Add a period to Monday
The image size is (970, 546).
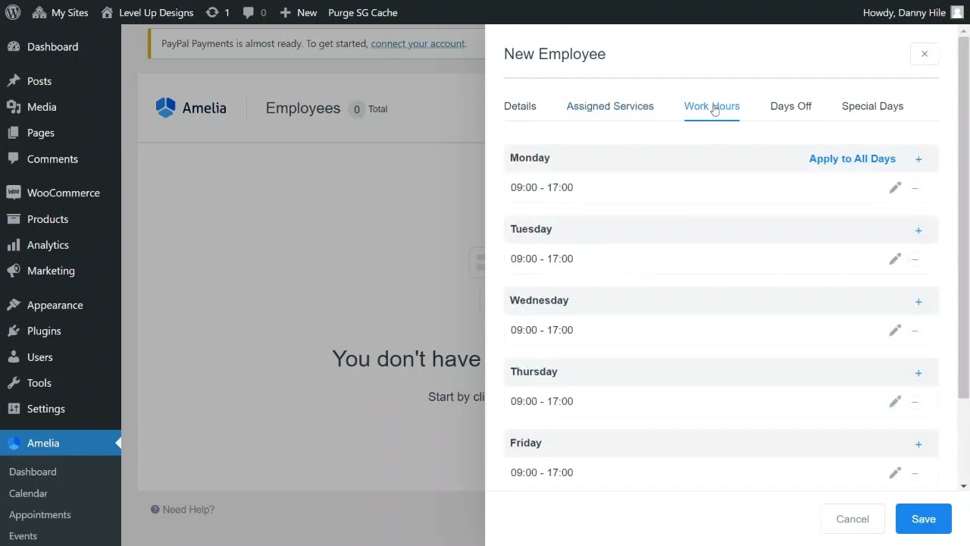[918, 159]
